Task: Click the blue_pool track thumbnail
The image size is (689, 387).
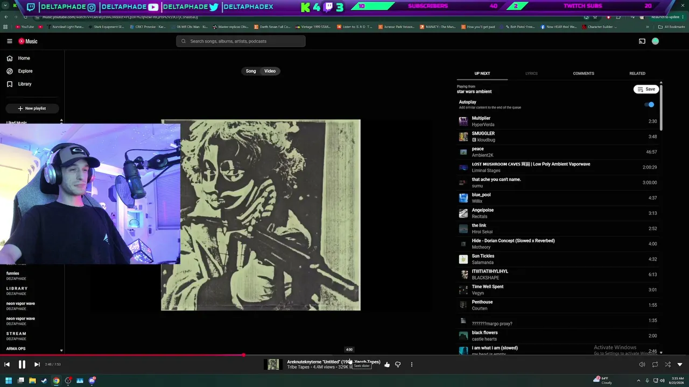Action: click(x=463, y=198)
